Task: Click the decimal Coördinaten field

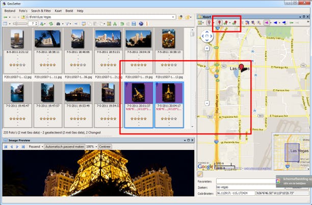Action: (x=236, y=193)
